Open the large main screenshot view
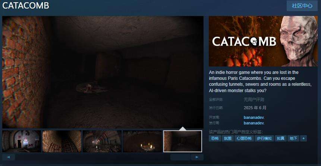Viewport: 321px width, 166px height. click(x=103, y=72)
